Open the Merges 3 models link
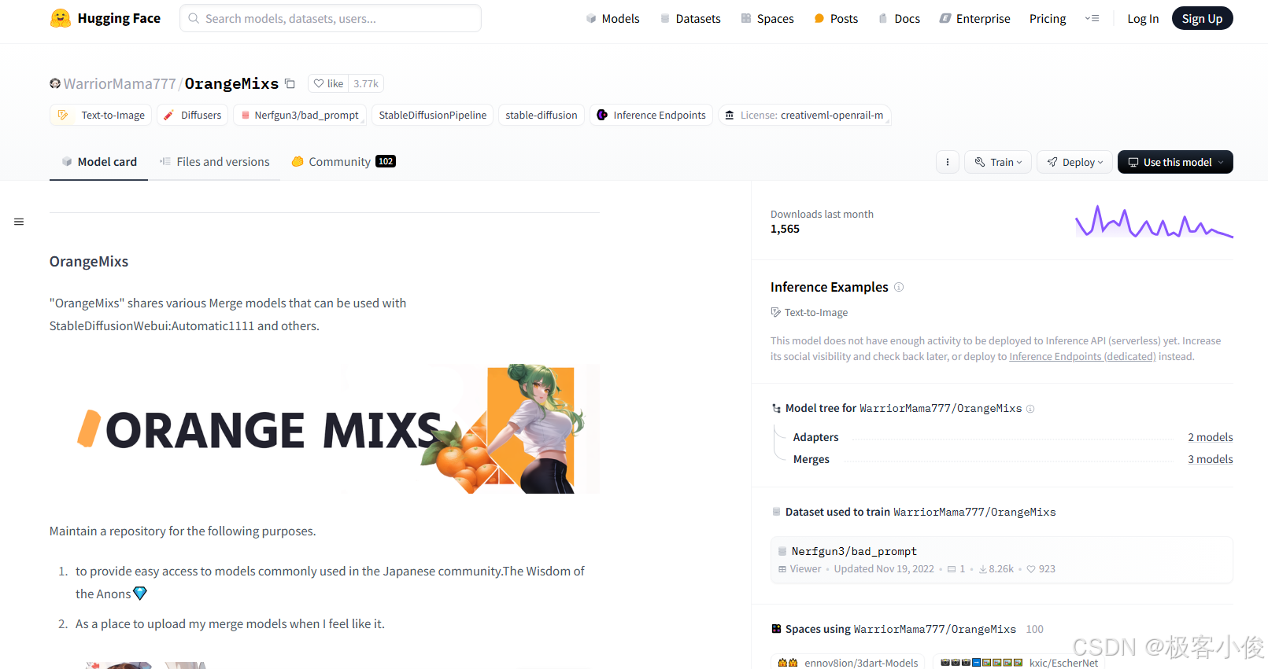The image size is (1268, 669). point(1210,459)
